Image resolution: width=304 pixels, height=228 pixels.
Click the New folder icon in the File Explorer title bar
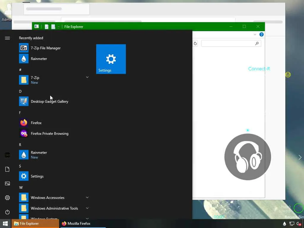click(x=53, y=26)
